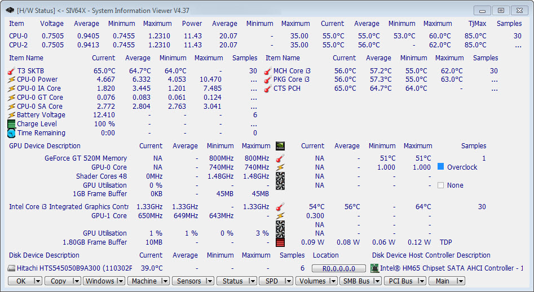534x292 pixels.
Task: Click the TDP label
Action: pyautogui.click(x=446, y=242)
